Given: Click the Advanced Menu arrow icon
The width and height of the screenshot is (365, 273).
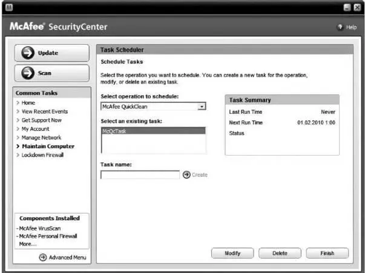Looking at the screenshot, I should coord(43,257).
